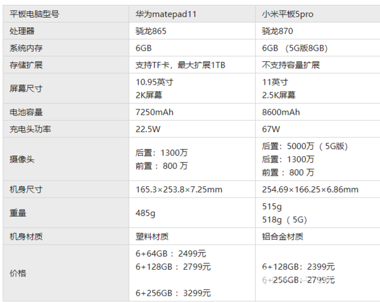Viewport: 380px width, 302px height.
Task: Select the 10.95英寸 screen size text
Action: coord(155,82)
